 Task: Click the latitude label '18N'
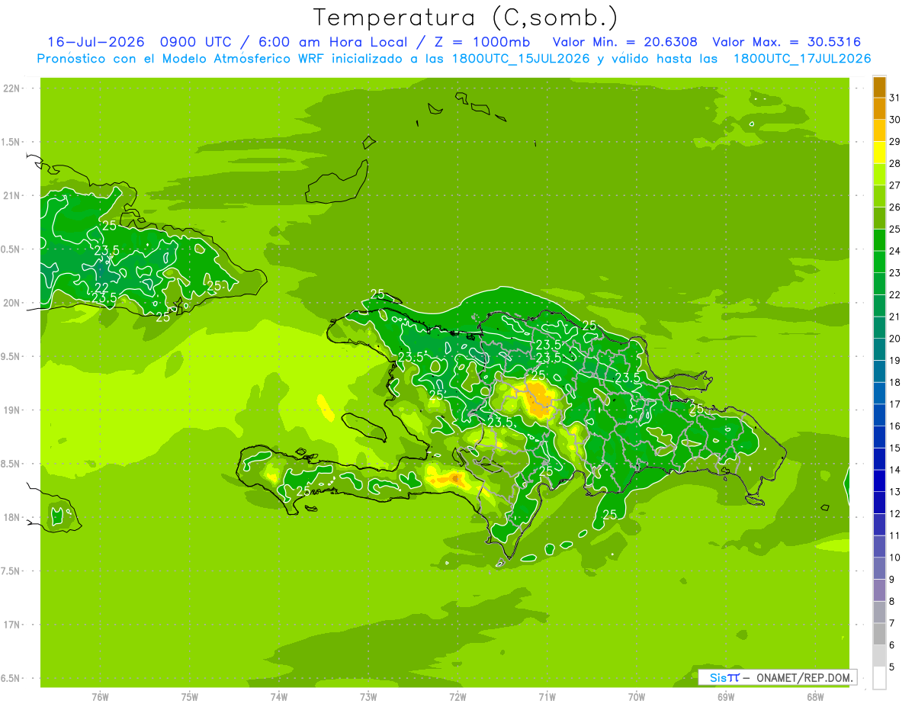12,518
